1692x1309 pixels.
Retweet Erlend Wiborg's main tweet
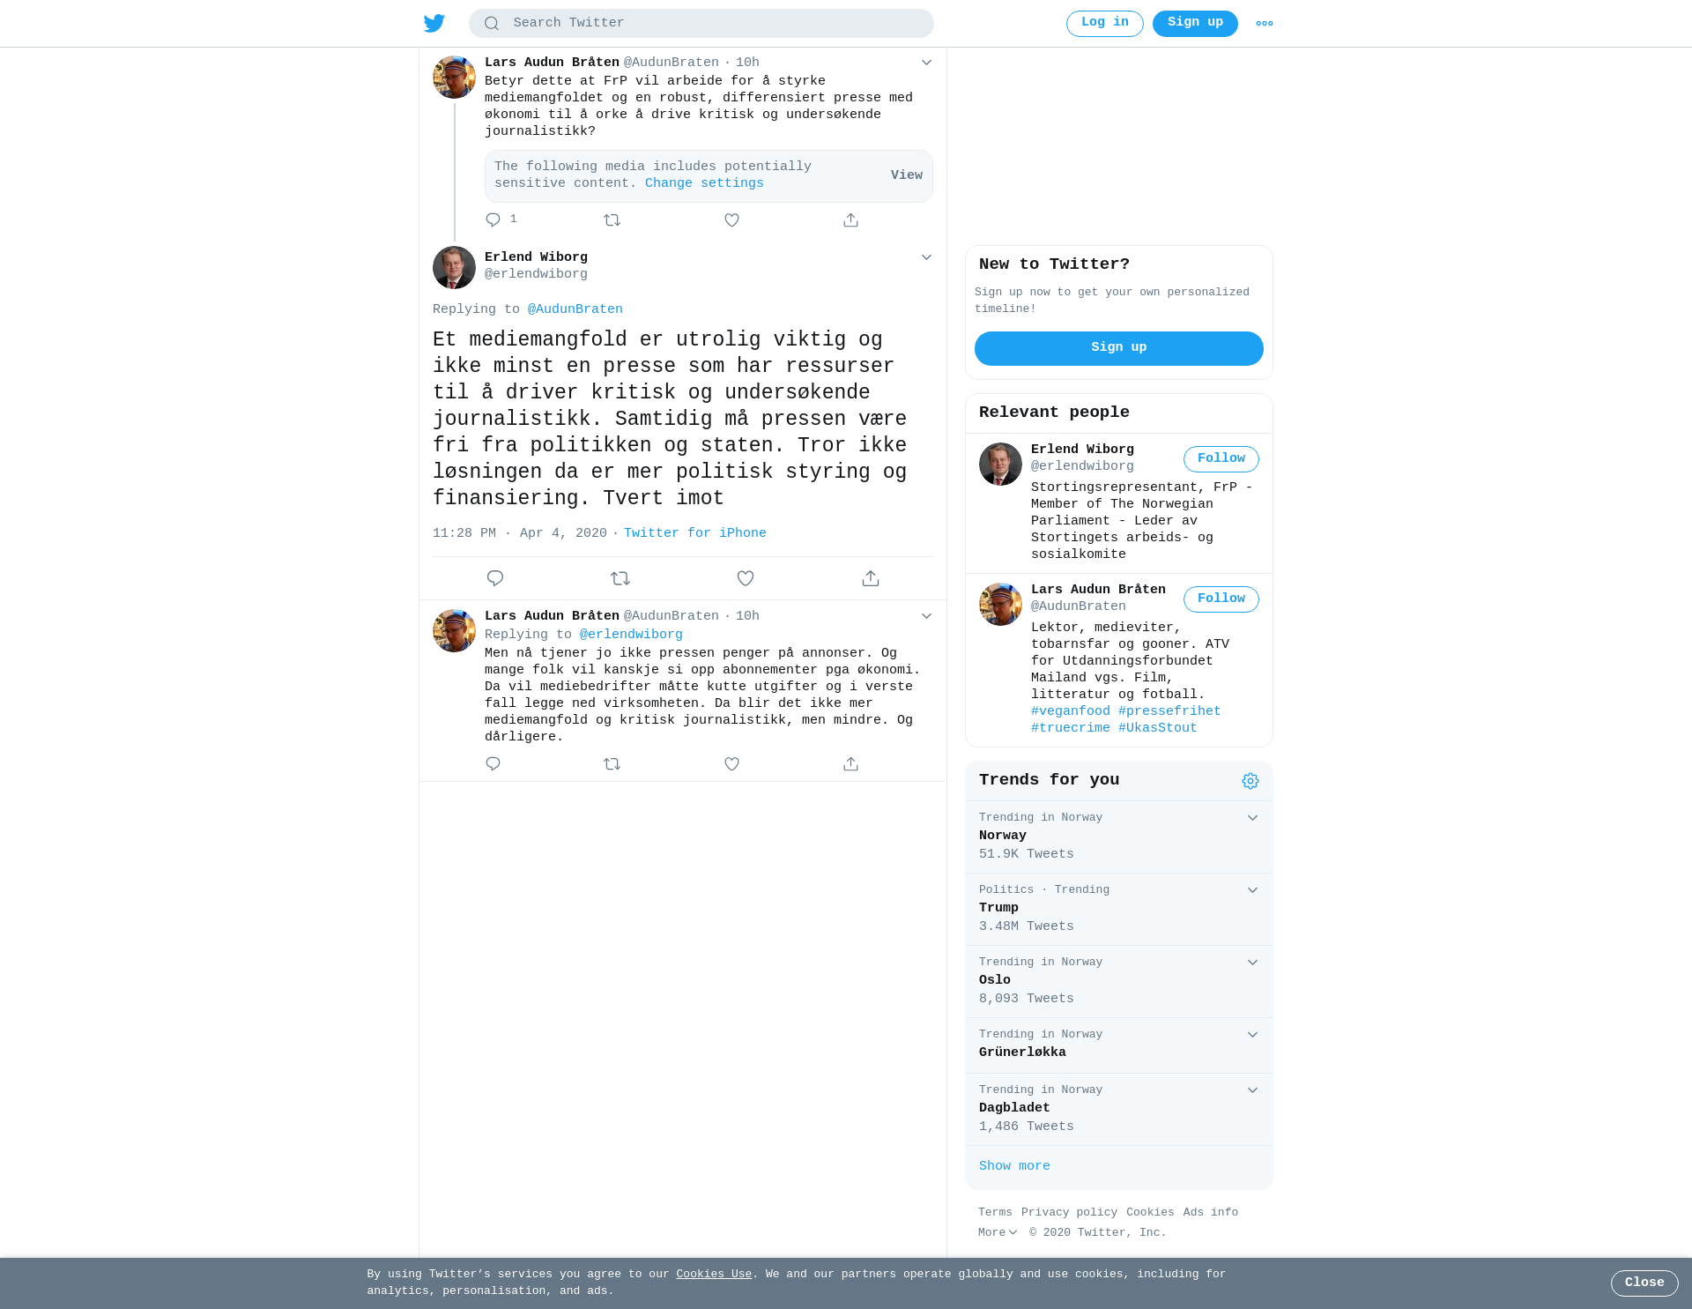click(620, 578)
